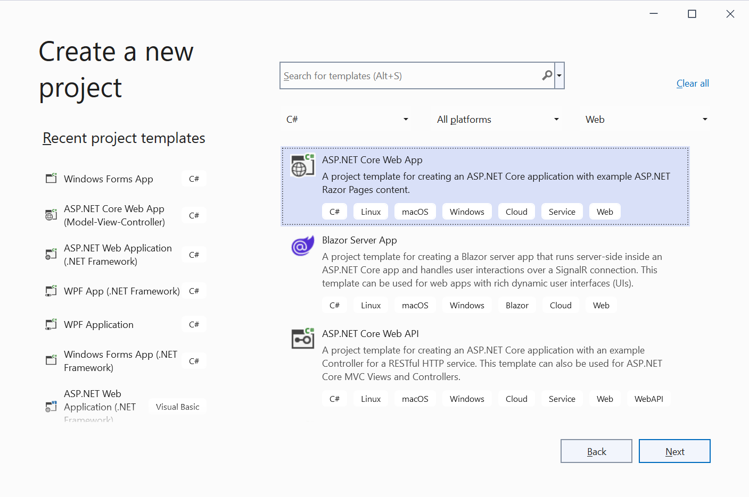Click the WPF Application icon

[x=51, y=324]
